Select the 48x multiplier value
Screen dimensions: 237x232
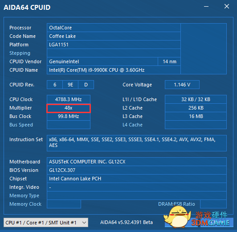[69, 108]
